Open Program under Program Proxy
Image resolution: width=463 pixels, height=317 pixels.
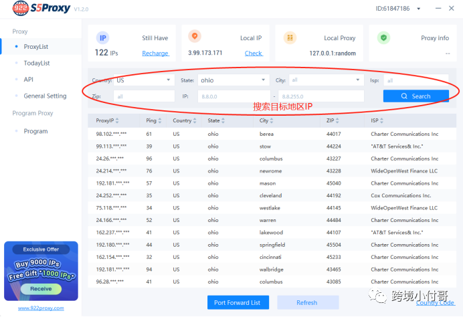click(x=35, y=131)
